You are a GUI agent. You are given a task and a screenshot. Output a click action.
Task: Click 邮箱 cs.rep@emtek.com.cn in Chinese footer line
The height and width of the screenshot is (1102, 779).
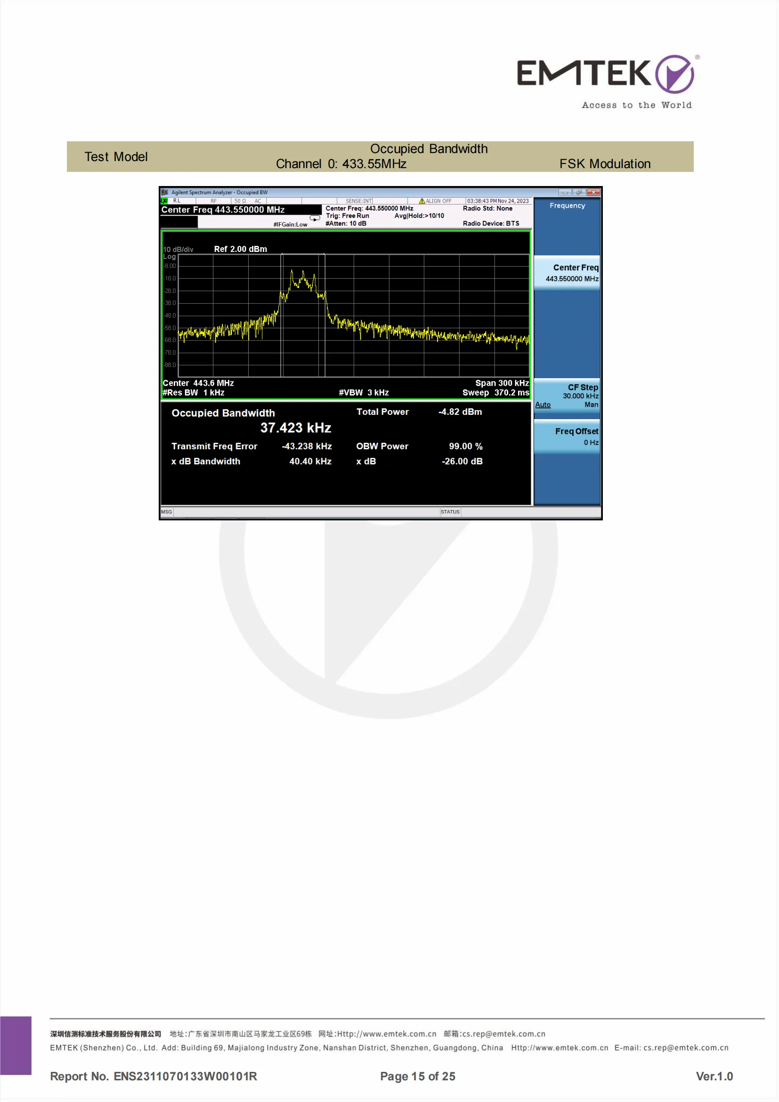(x=495, y=1034)
